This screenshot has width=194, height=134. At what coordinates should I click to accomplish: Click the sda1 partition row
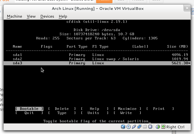97,55
